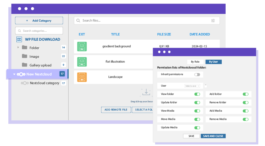
Task: Click the WP File Download logo icon
Action: (x=20, y=40)
